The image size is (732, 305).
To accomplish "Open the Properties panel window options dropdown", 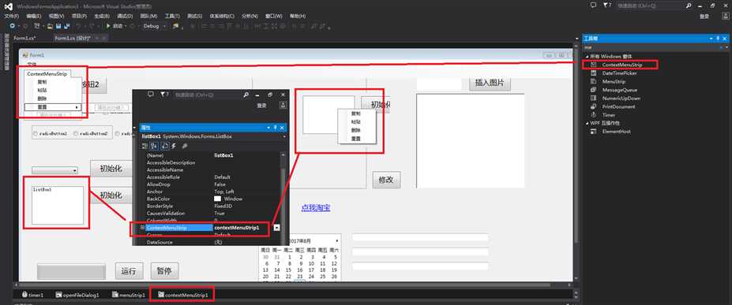I will tap(269, 128).
